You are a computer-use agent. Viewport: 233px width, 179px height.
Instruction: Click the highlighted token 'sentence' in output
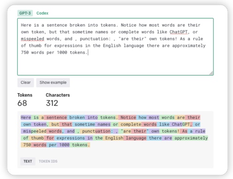pos(55,118)
